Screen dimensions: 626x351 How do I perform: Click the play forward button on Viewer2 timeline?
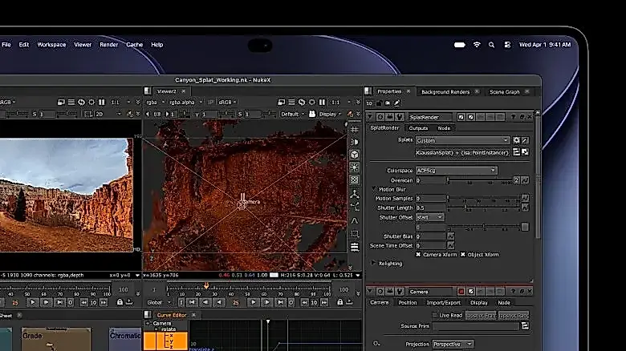[x=253, y=302]
